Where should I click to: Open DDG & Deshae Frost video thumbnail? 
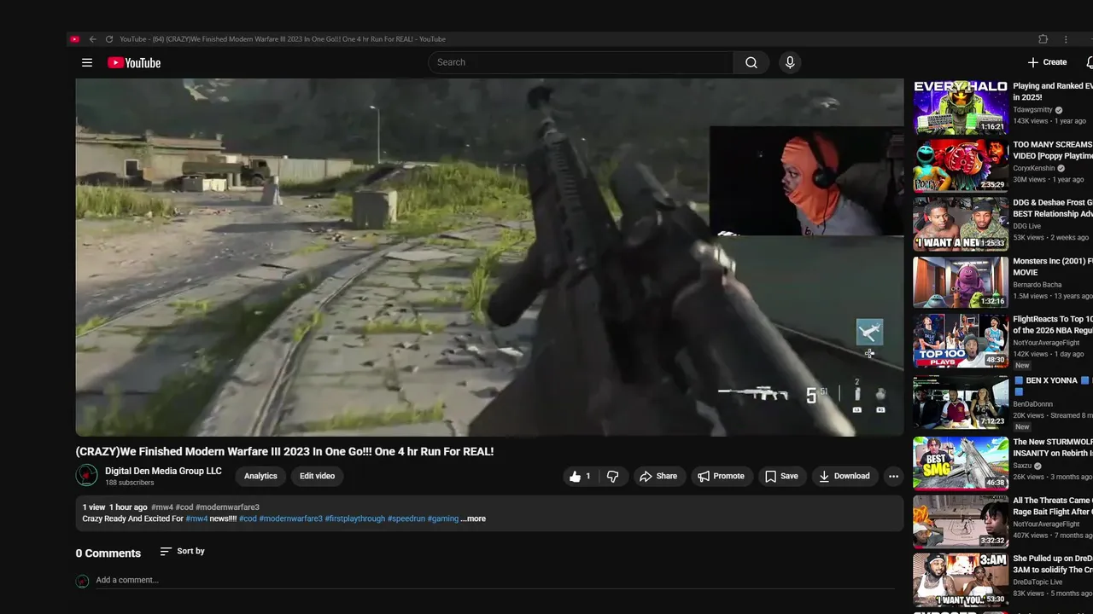pyautogui.click(x=961, y=224)
